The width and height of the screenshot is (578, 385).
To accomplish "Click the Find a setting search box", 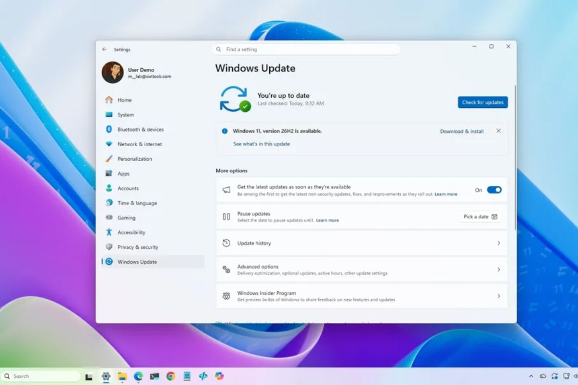I will coord(306,49).
